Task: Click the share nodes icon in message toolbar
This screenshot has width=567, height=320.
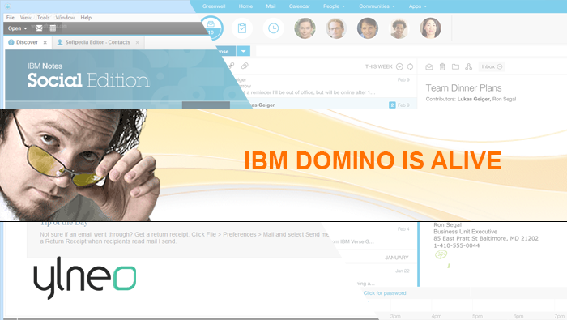Action: click(x=469, y=66)
